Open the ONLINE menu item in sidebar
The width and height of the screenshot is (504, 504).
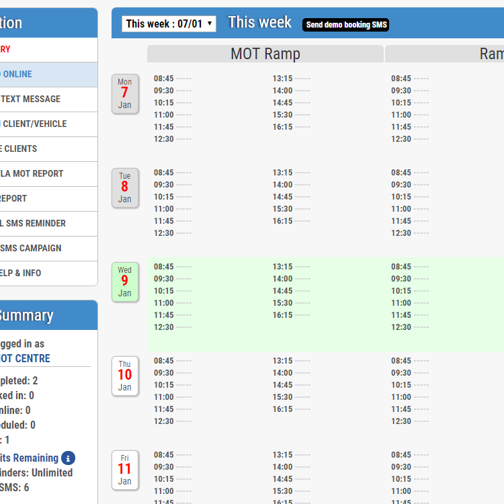[x=48, y=75]
